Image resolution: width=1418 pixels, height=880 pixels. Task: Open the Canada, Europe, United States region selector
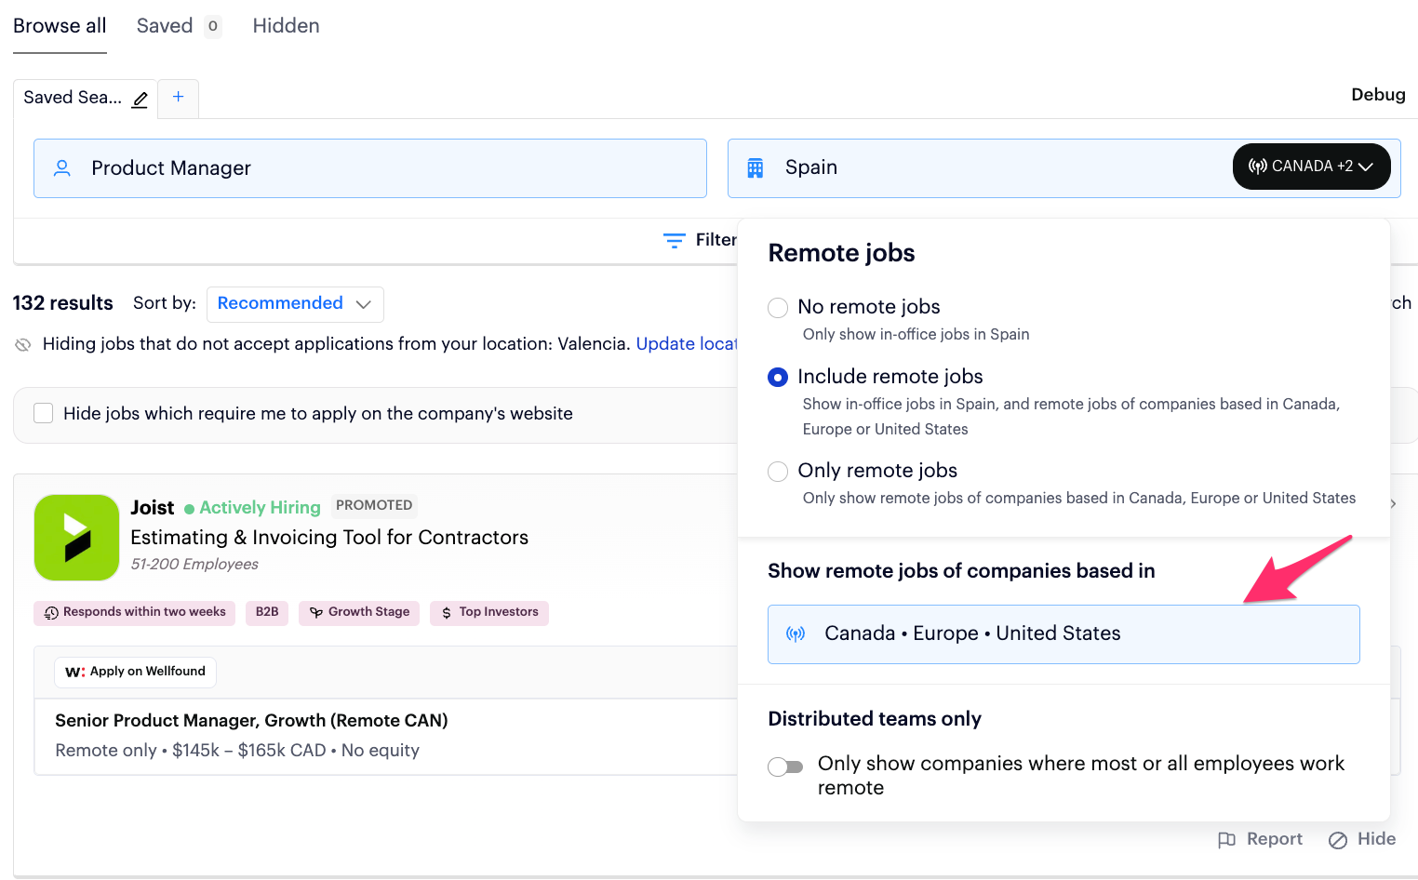coord(1063,634)
